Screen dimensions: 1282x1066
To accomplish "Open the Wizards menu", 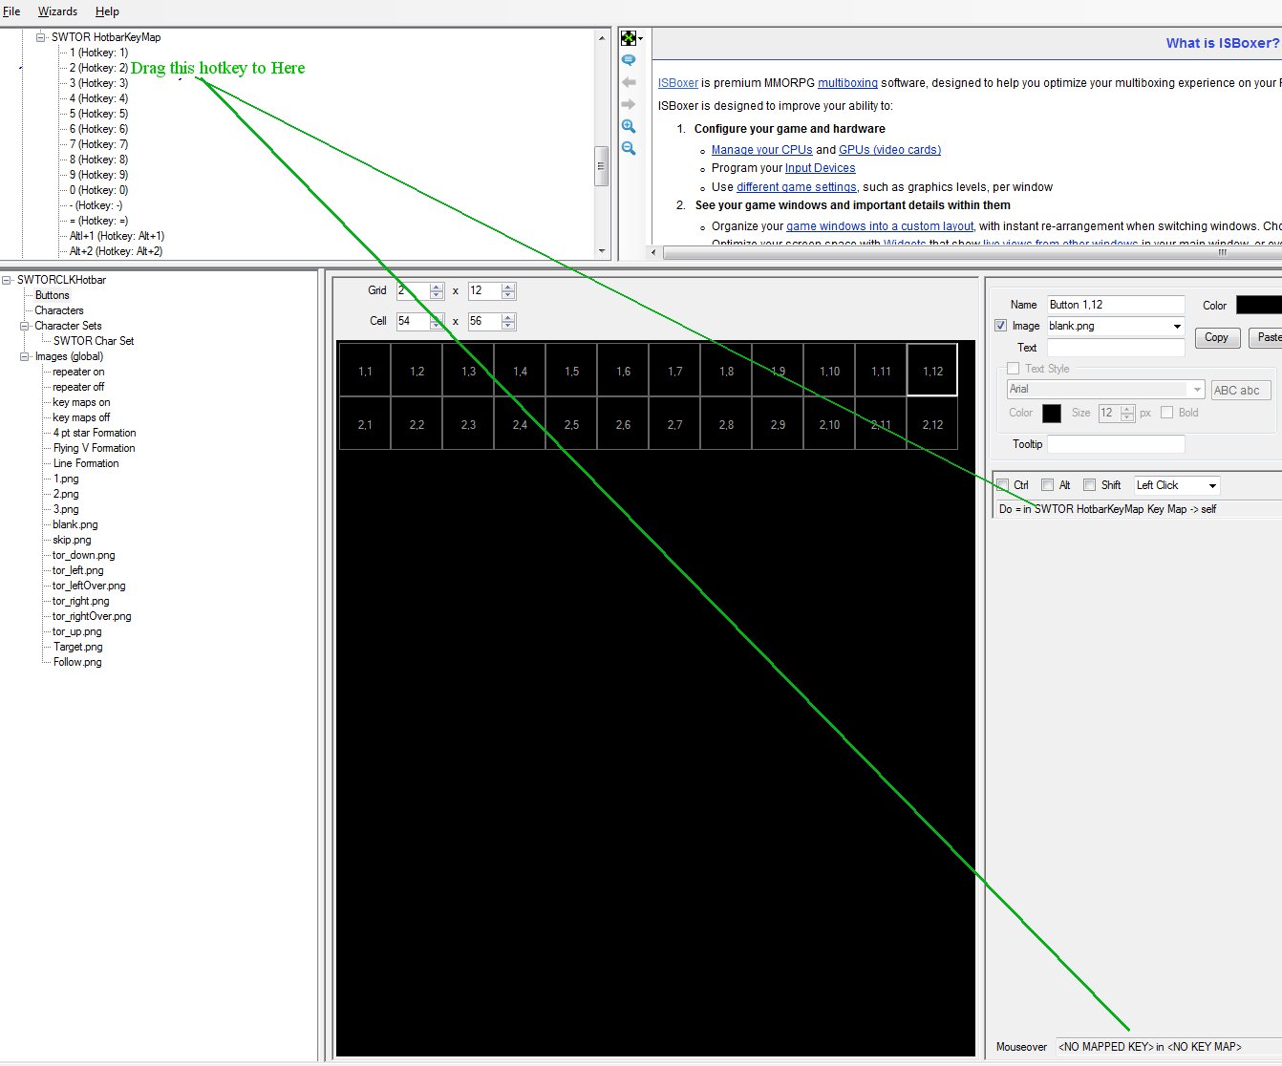I will pyautogui.click(x=57, y=11).
